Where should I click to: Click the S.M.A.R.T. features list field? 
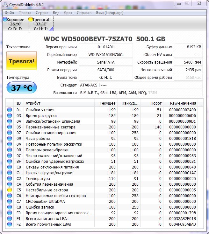141,93
